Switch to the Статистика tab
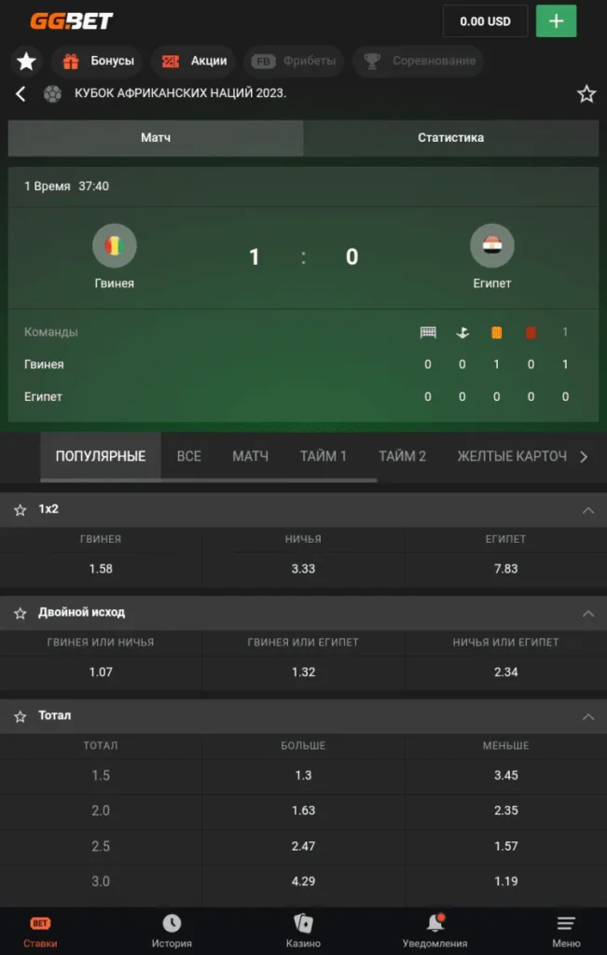The height and width of the screenshot is (955, 607). 451,138
